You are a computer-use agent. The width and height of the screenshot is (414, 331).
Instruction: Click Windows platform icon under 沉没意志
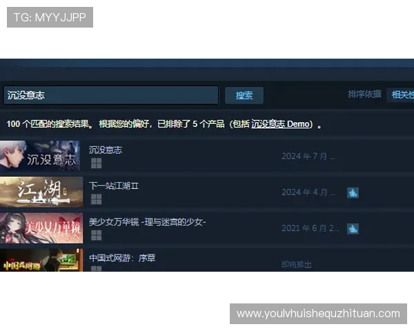tap(96, 163)
